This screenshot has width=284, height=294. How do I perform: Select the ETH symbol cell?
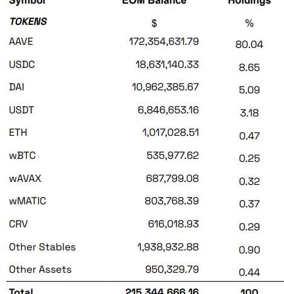coord(18,133)
